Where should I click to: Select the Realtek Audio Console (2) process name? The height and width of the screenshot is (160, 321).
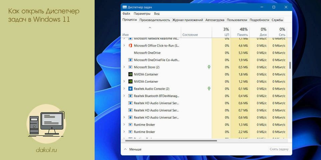[151, 89]
